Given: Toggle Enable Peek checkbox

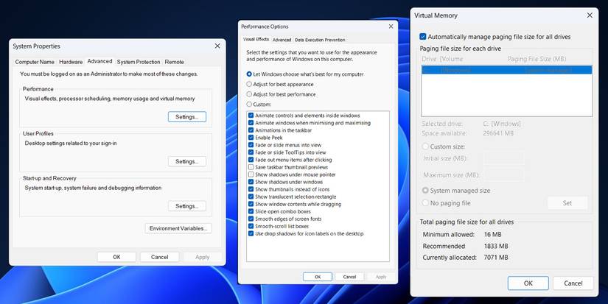Looking at the screenshot, I should pyautogui.click(x=251, y=138).
